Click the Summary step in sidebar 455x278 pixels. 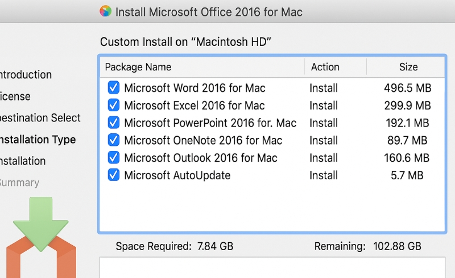(19, 183)
